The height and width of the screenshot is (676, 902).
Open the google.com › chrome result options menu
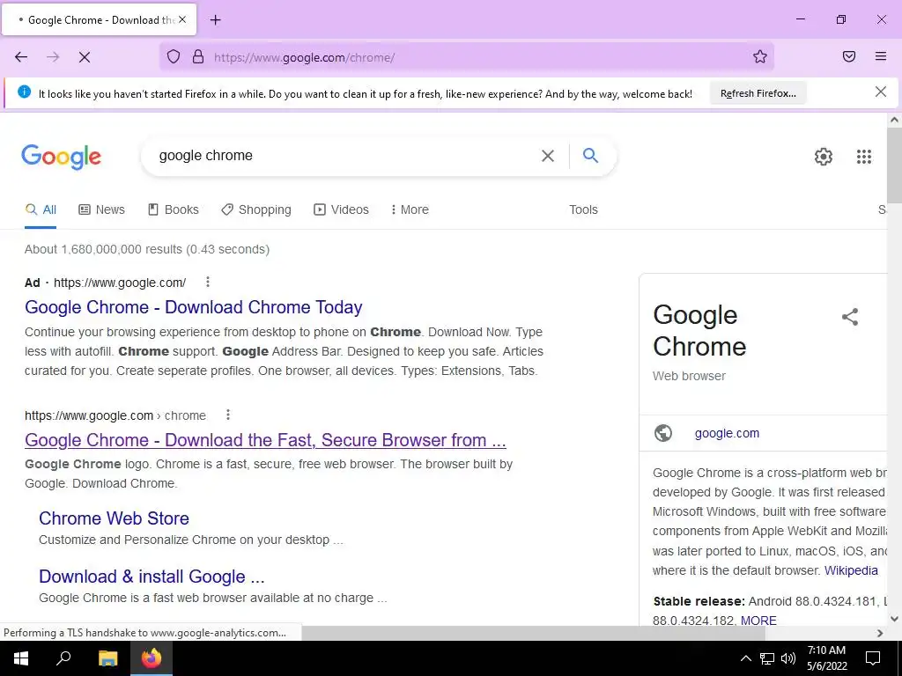click(228, 415)
